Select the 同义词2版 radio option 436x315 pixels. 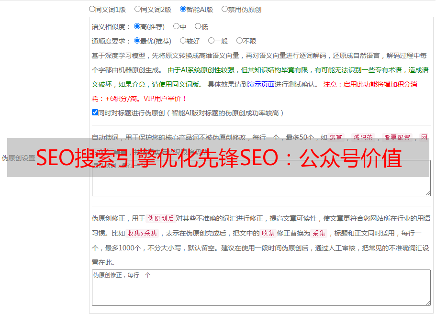(137, 9)
